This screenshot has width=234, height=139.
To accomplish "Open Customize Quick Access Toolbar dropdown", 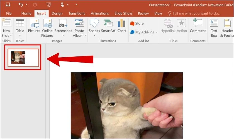I will 76,5.
